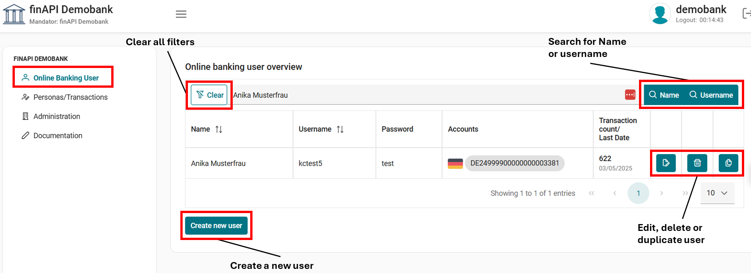This screenshot has height=278, width=751.
Task: Sort the table by Name column
Action: tap(219, 130)
